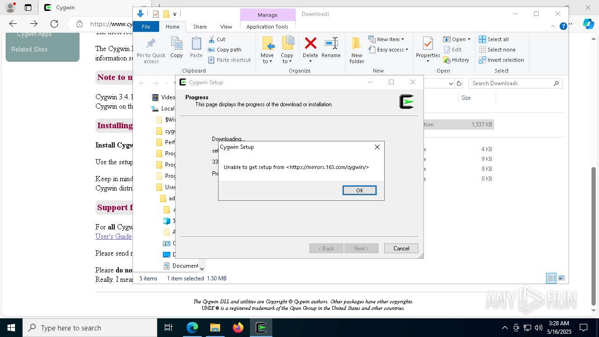Open the File tab in Explorer
The height and width of the screenshot is (337, 599).
146,27
